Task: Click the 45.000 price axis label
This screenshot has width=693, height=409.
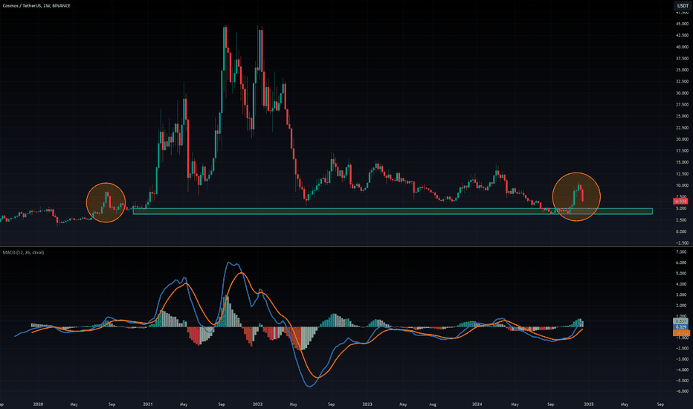Action: pos(682,24)
